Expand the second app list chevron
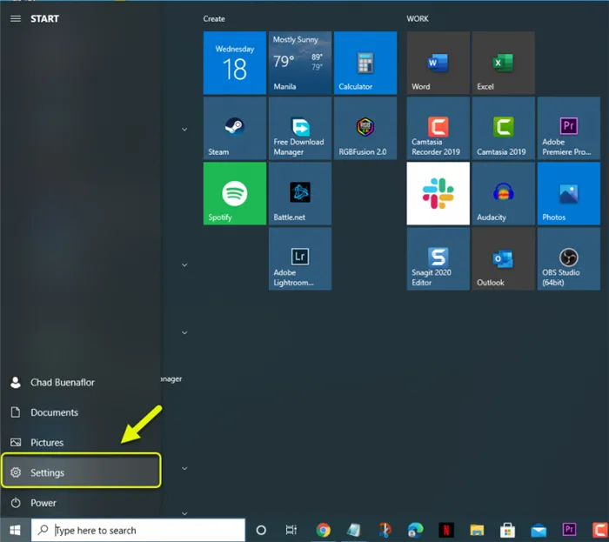The height and width of the screenshot is (542, 609). (x=184, y=264)
